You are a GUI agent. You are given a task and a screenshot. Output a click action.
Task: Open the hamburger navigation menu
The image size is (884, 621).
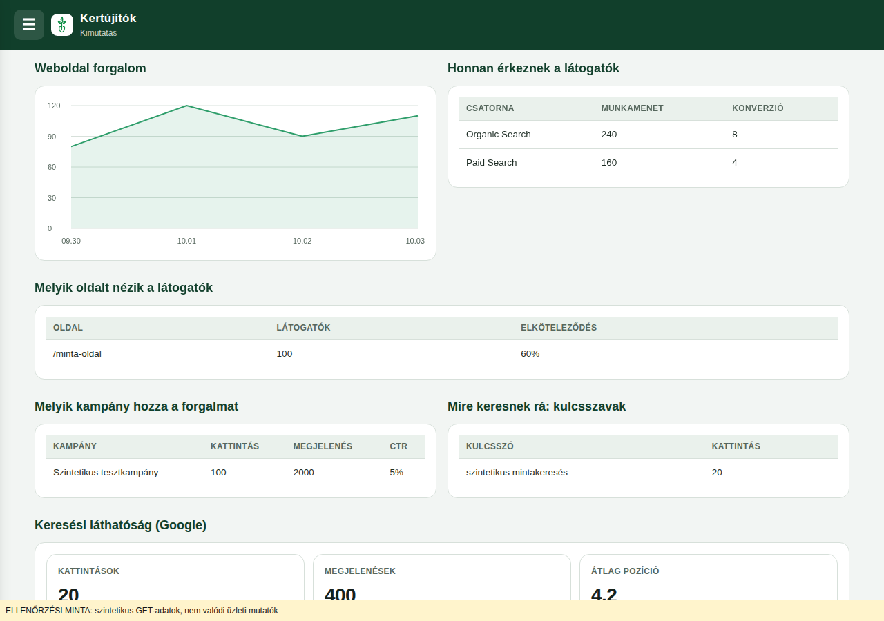(x=29, y=25)
